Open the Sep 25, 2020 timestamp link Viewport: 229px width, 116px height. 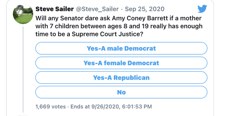point(145,9)
